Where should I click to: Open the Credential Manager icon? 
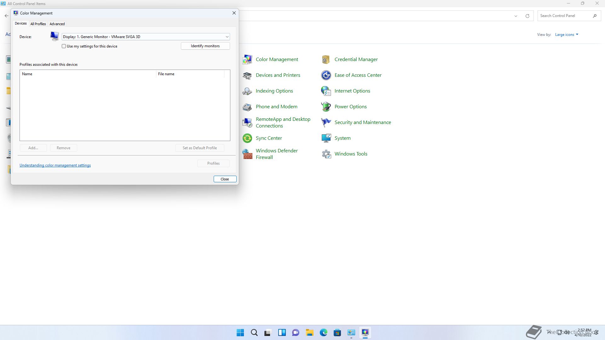(326, 59)
